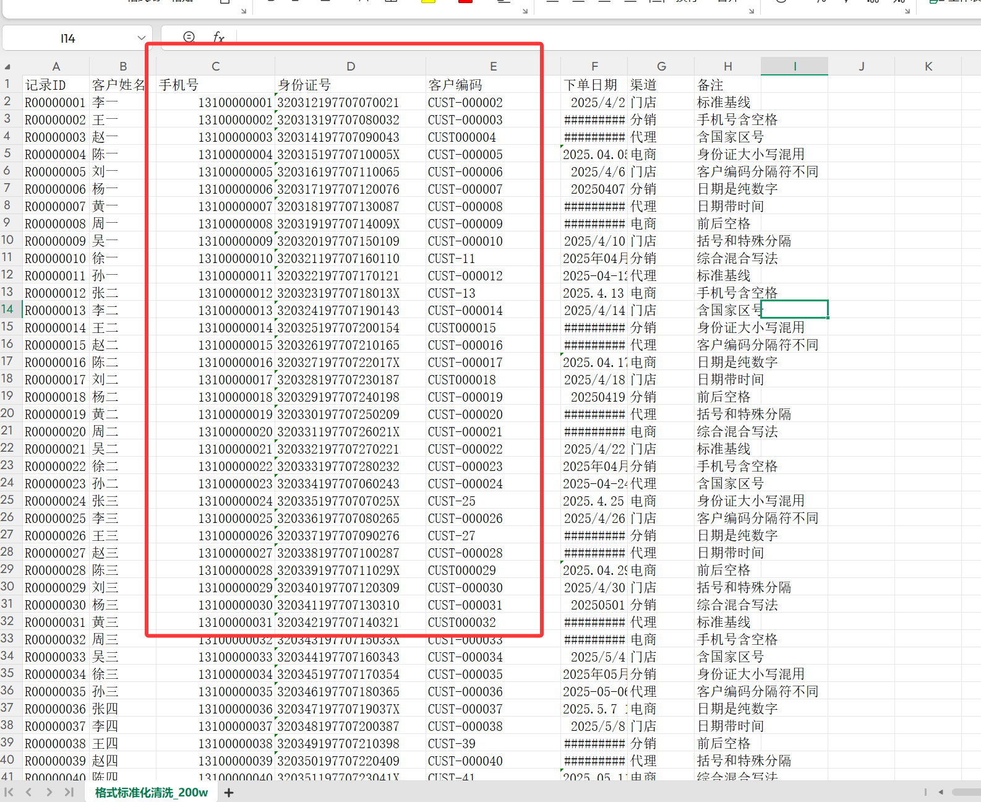Click the horizontal scrollbar left arrow
The height and width of the screenshot is (802, 981).
coord(941,792)
